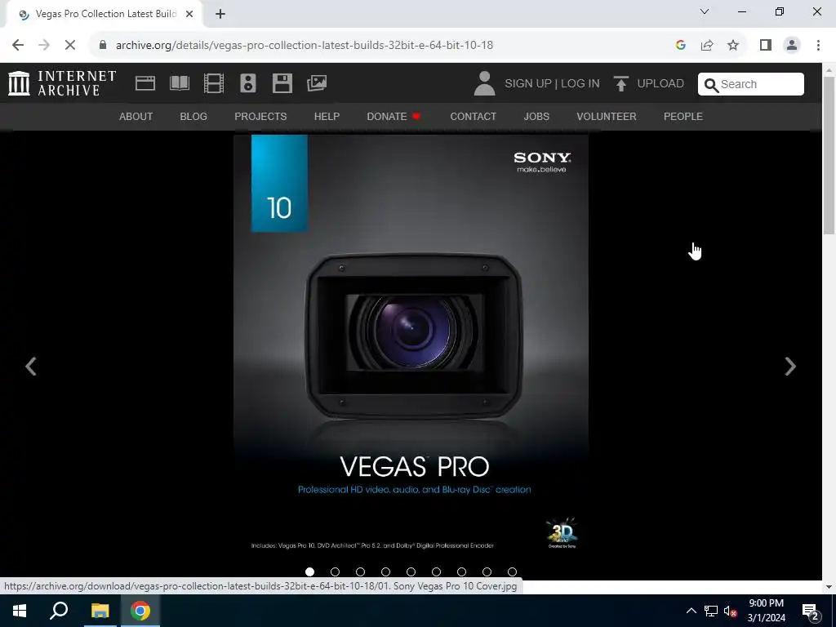The image size is (836, 627).
Task: Open the CONTACT menu item
Action: (x=473, y=116)
